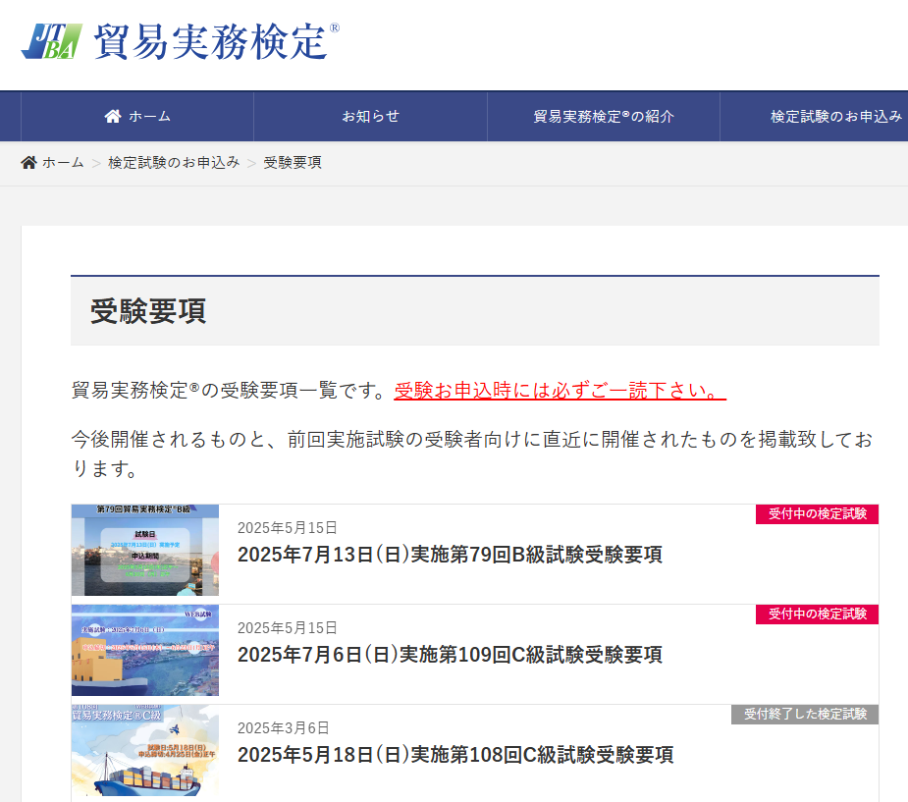Open 第79回B級試験受験要項 article title

pos(450,555)
